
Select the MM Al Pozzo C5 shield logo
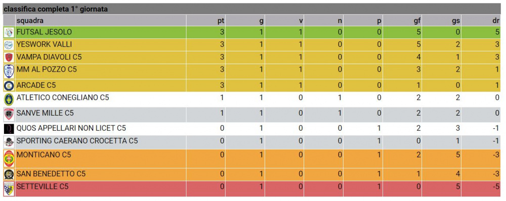point(9,72)
